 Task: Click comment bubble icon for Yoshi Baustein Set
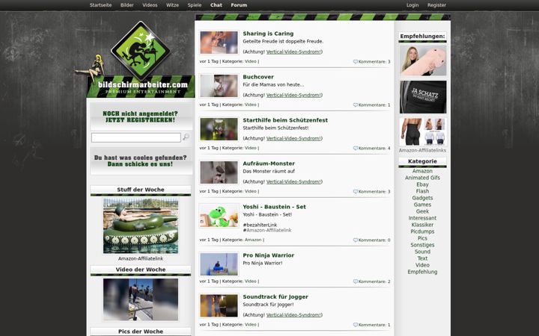coord(356,240)
